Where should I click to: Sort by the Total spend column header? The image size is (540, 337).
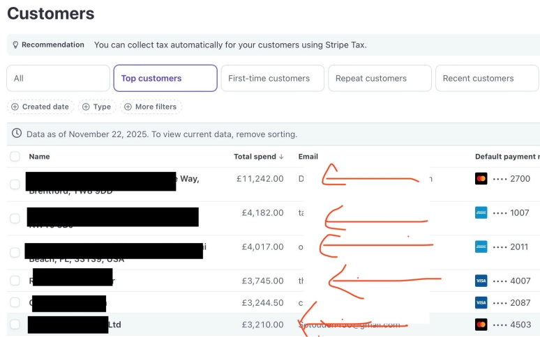258,157
